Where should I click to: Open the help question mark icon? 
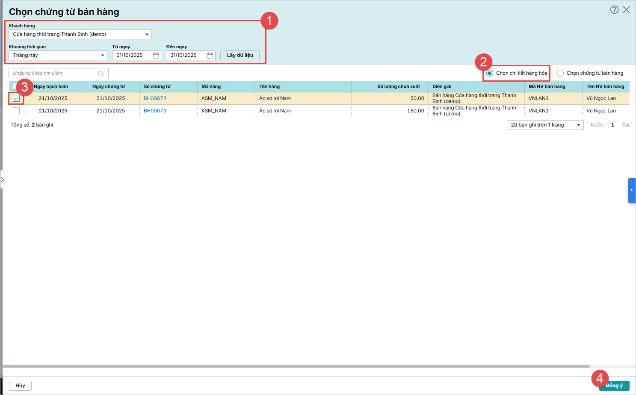614,10
